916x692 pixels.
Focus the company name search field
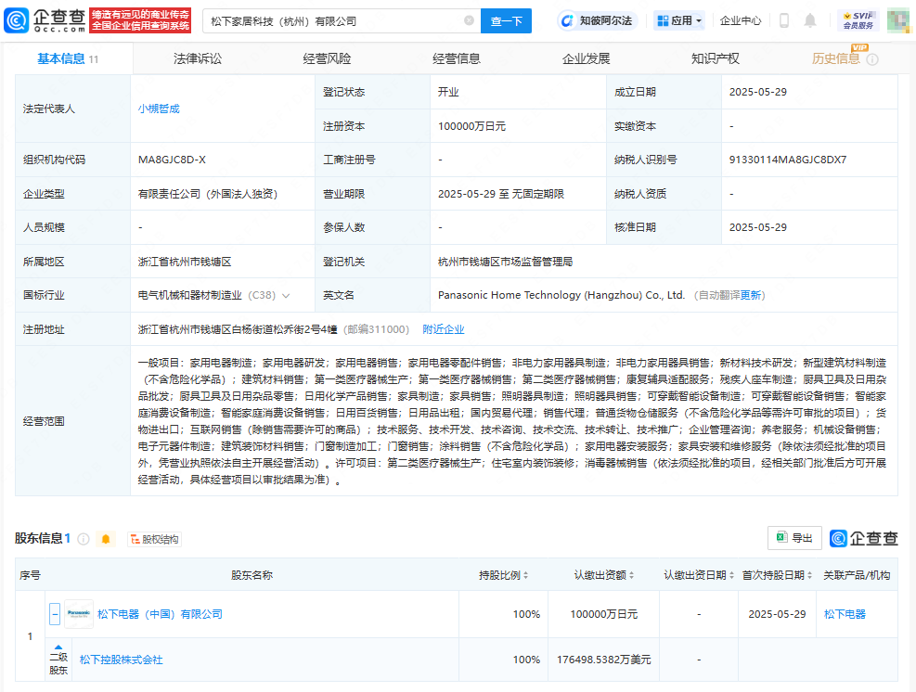coord(342,21)
